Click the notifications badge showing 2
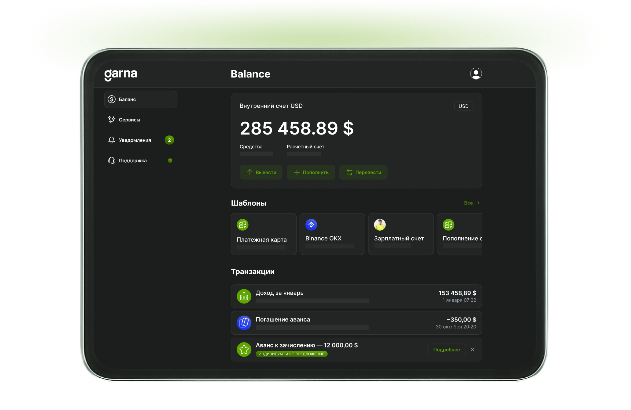Image resolution: width=631 pixels, height=410 pixels. (x=169, y=140)
